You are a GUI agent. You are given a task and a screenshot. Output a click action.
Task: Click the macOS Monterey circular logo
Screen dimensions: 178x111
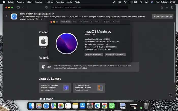[x=67, y=44]
